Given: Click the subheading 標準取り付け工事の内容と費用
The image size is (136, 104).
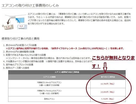Looking at the screenshot, I should tap(20, 39).
